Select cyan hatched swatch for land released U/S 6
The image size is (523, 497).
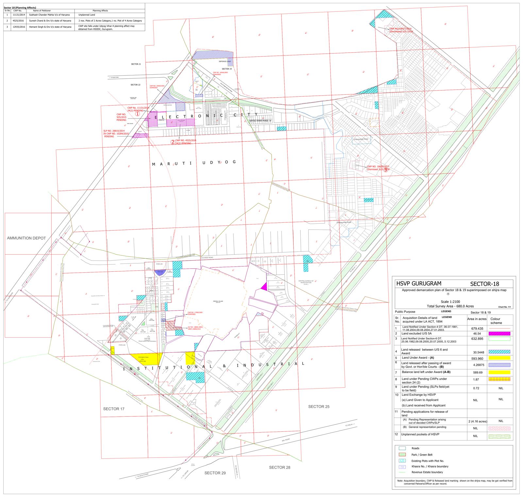pos(499,352)
